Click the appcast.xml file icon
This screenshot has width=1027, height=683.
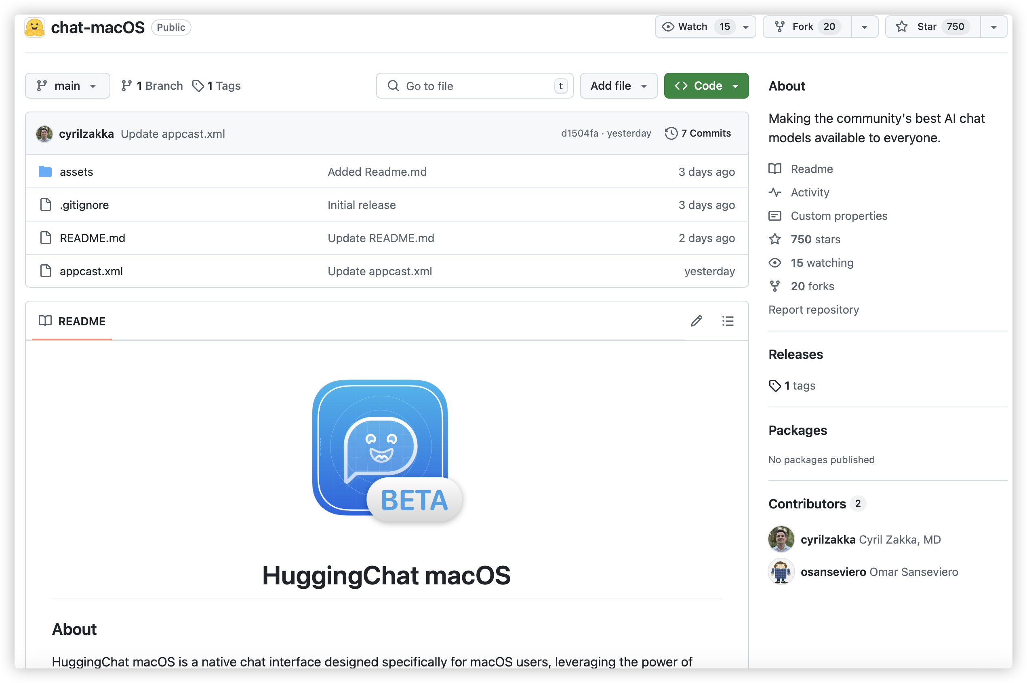[x=45, y=271]
